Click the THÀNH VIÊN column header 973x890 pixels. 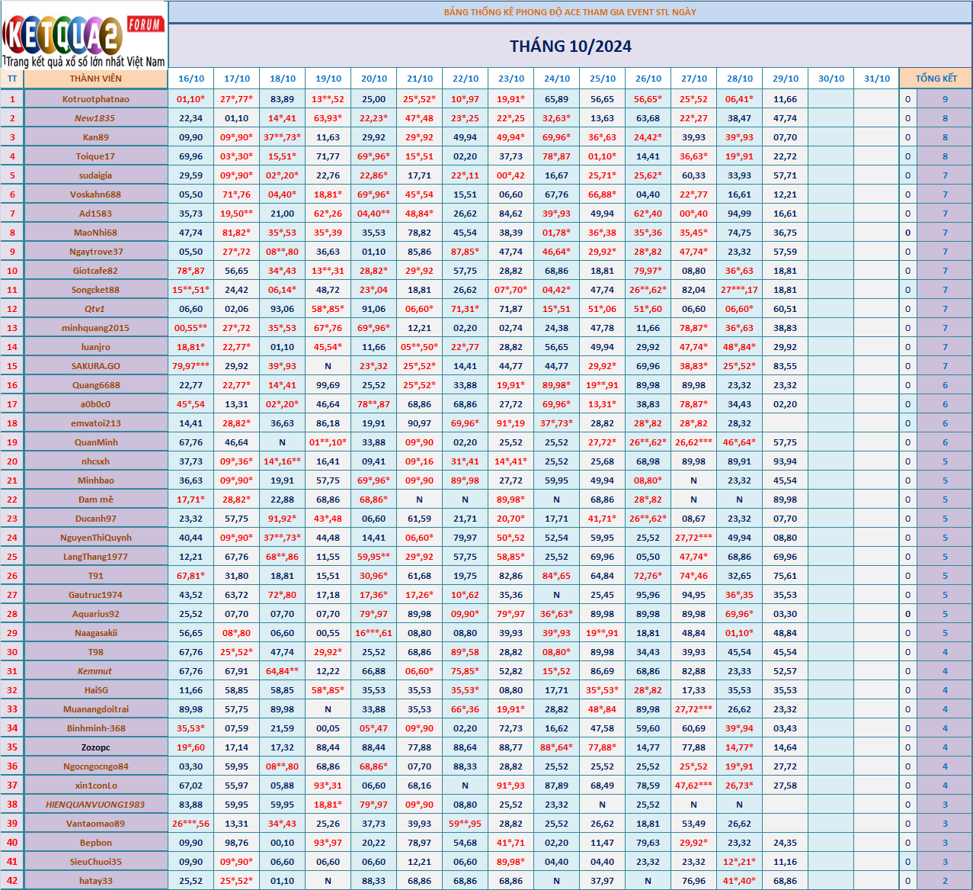95,79
